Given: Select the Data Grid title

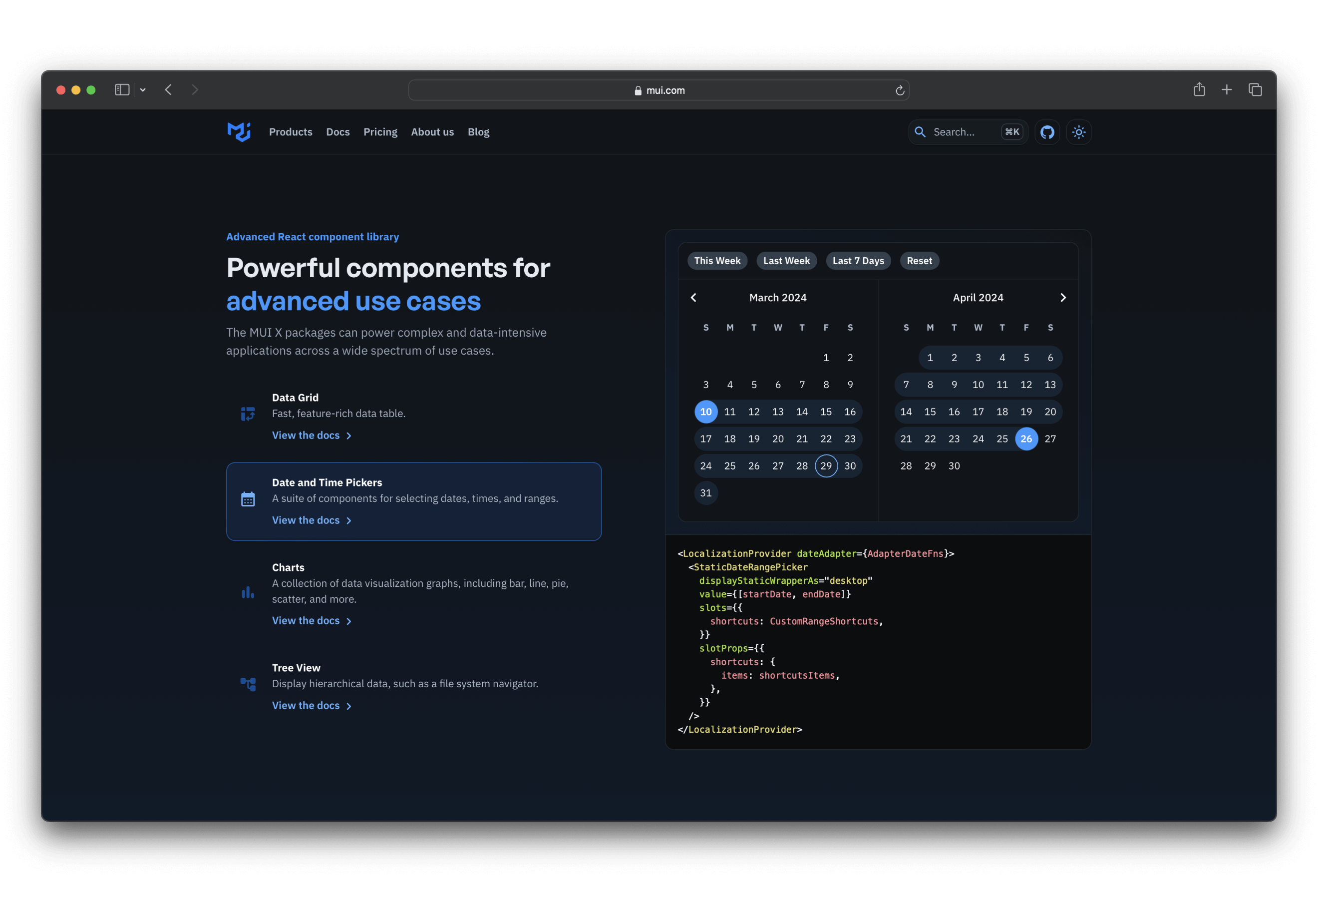Looking at the screenshot, I should 295,398.
